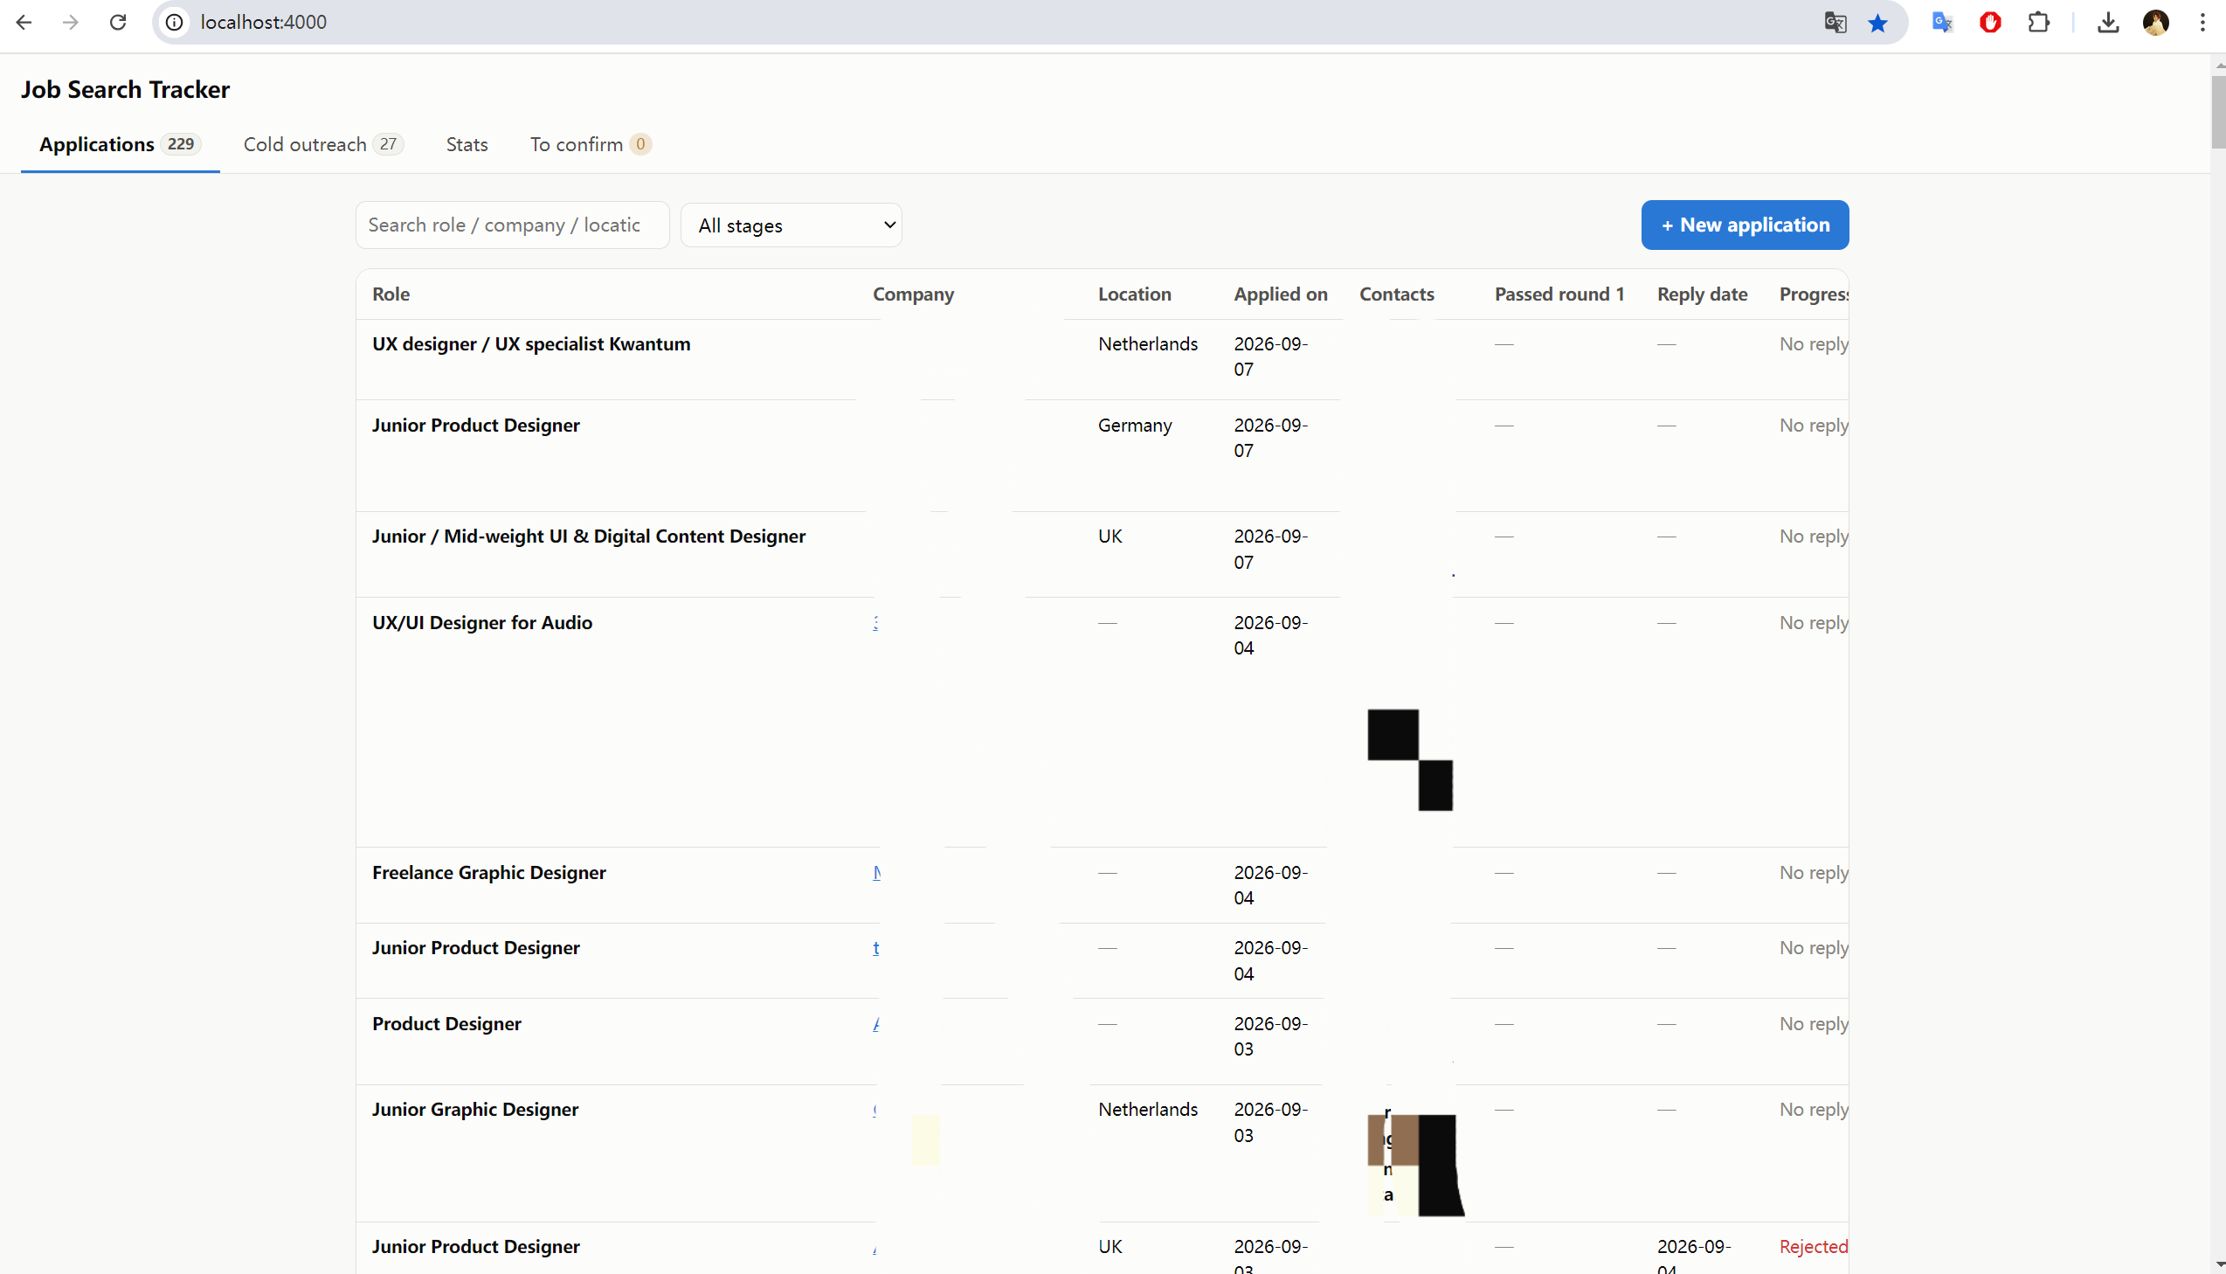
Task: Switch to the Applications tab
Action: (x=120, y=144)
